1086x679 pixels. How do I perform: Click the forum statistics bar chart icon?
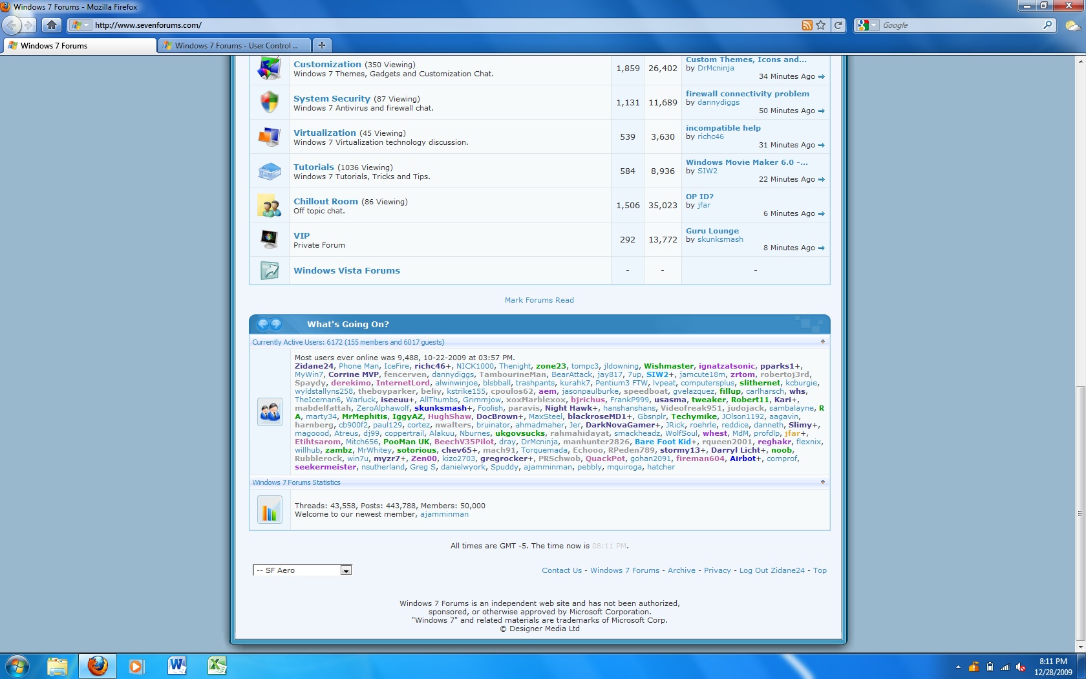pyautogui.click(x=270, y=510)
